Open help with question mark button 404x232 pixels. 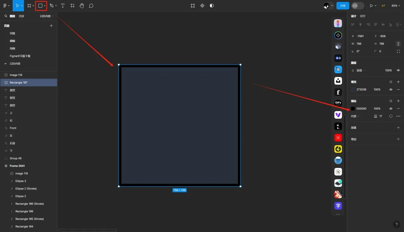click(396, 224)
